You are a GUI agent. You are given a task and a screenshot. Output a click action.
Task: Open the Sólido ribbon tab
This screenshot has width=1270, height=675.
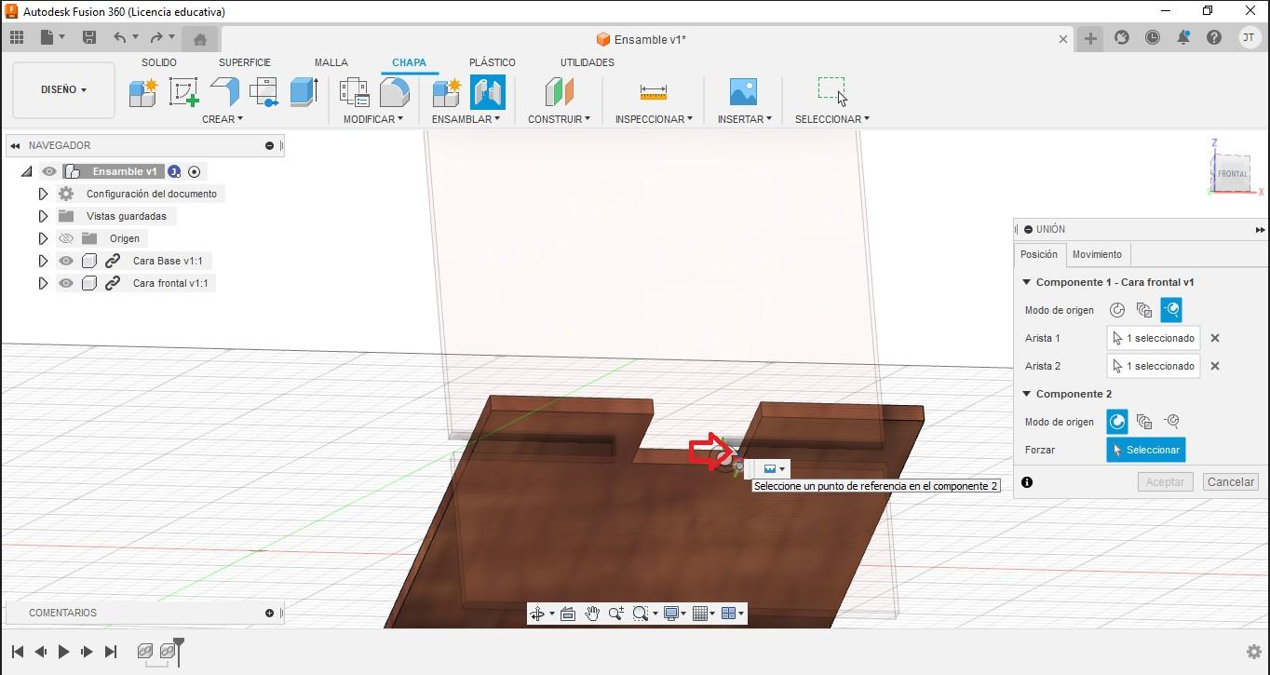159,62
